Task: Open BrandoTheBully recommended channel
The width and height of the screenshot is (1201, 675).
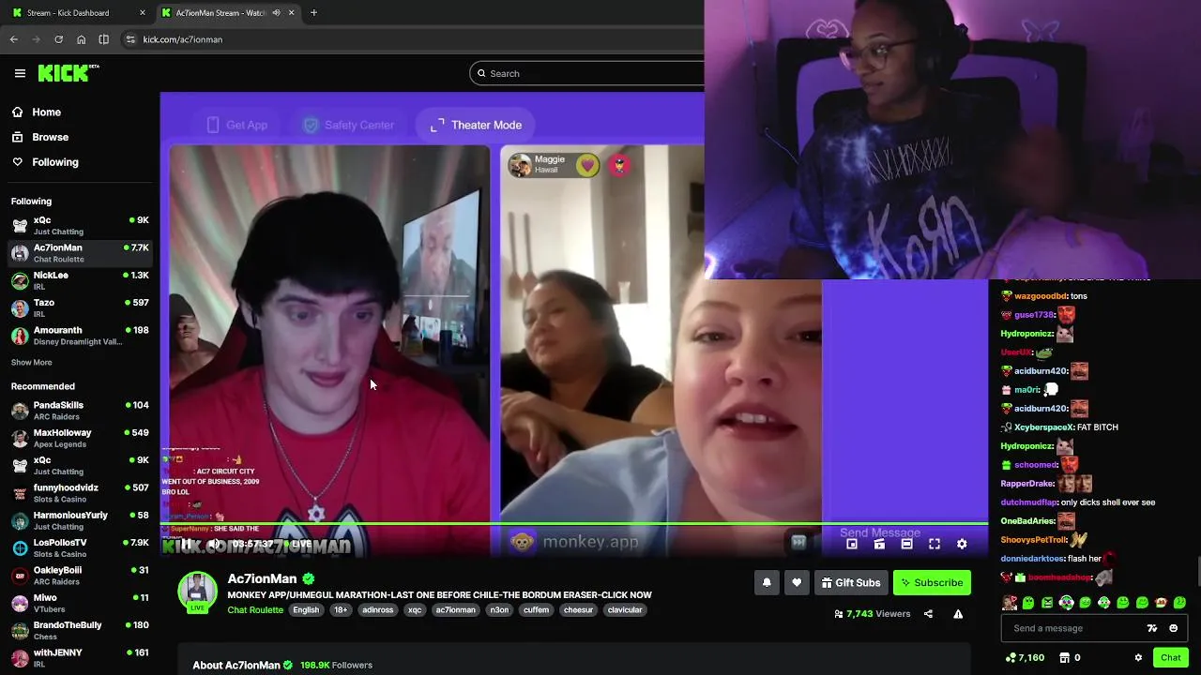Action: [x=80, y=630]
